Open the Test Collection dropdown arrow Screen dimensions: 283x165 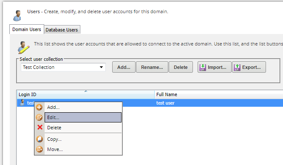101,67
